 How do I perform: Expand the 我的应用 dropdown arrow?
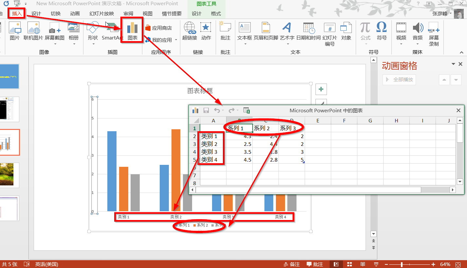(176, 40)
